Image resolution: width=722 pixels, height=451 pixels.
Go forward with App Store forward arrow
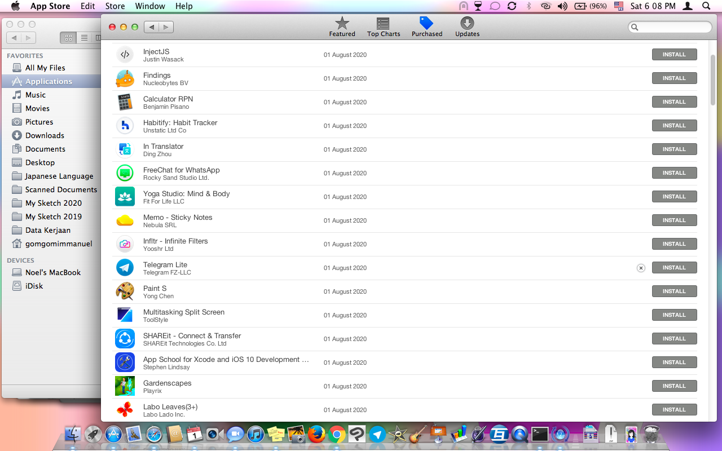click(x=166, y=27)
